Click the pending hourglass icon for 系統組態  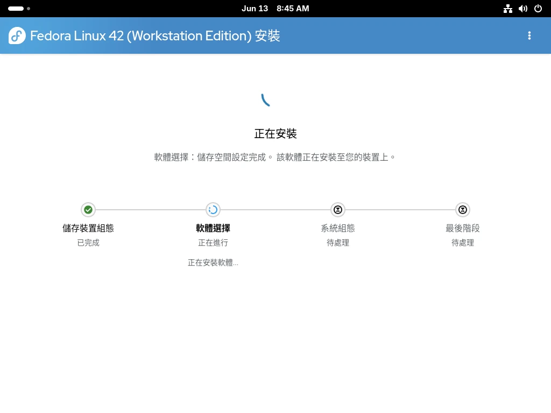338,210
